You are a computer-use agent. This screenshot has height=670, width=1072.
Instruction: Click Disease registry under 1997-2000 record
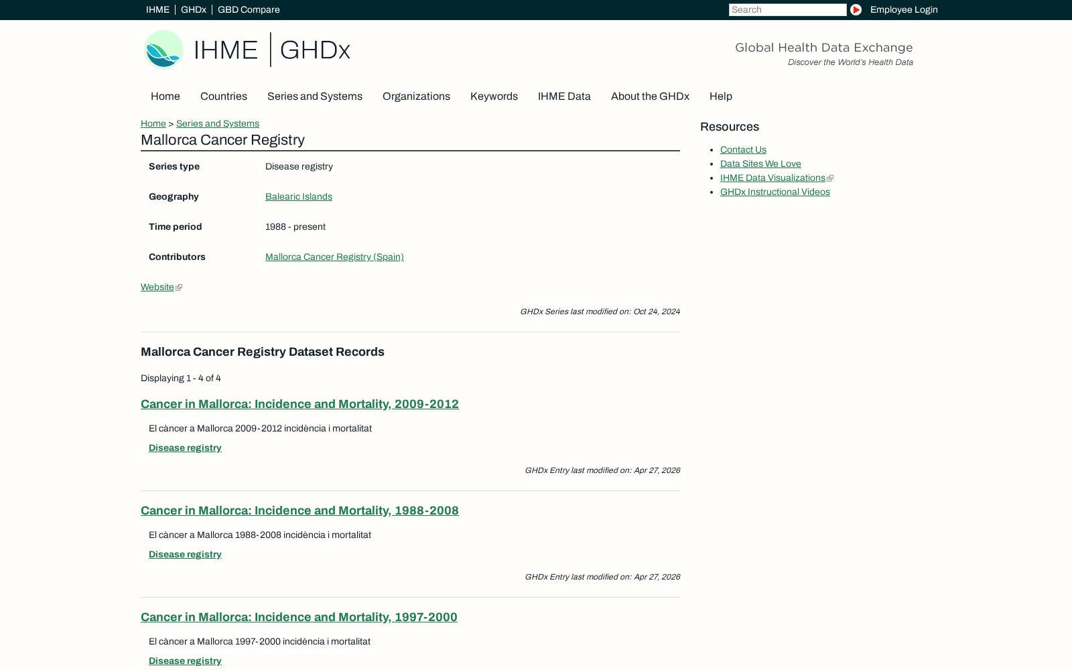point(185,661)
